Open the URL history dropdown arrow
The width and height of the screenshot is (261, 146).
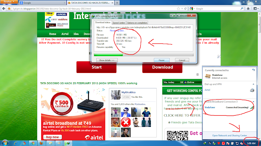tap(182, 9)
